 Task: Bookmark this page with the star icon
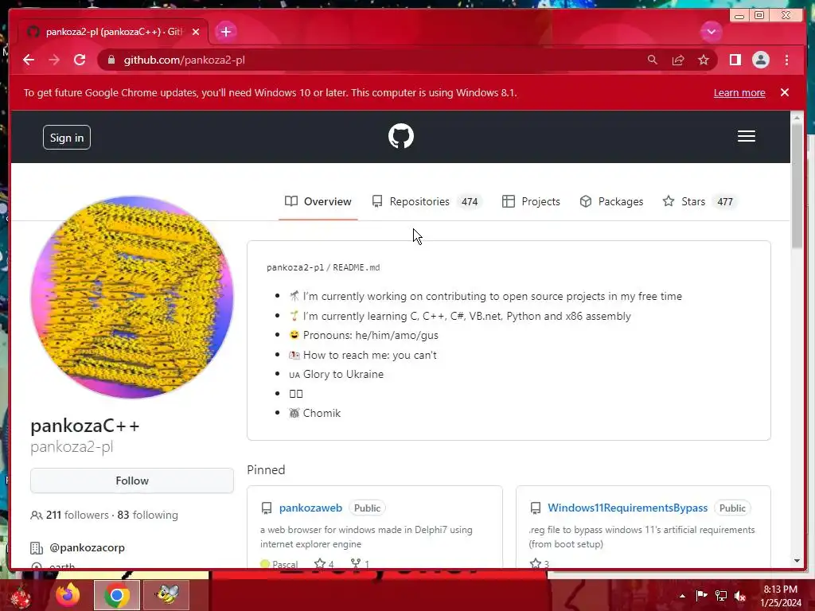pyautogui.click(x=704, y=60)
